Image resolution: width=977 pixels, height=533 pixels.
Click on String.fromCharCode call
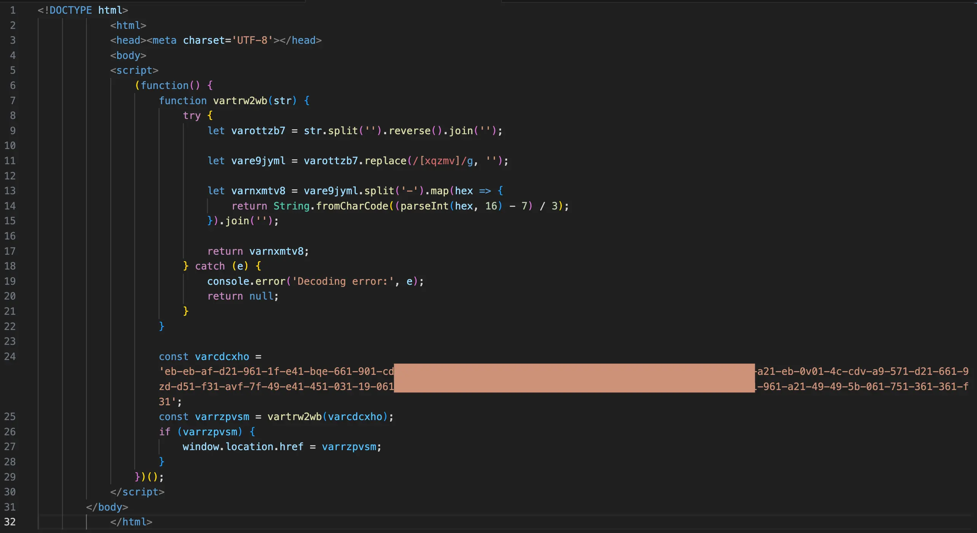point(330,206)
